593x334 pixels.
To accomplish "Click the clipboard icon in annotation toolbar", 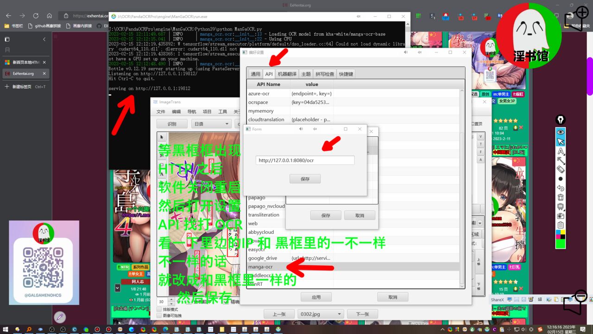I will (561, 225).
